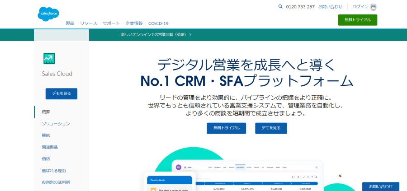This screenshot has height=191, width=407.
Task: Click the Salesforce cloud logo
Action: tap(48, 14)
